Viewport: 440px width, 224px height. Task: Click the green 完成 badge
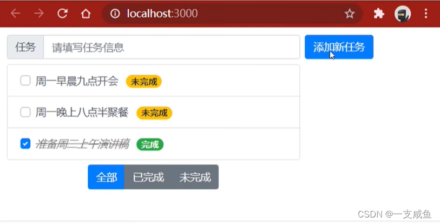[x=150, y=144]
